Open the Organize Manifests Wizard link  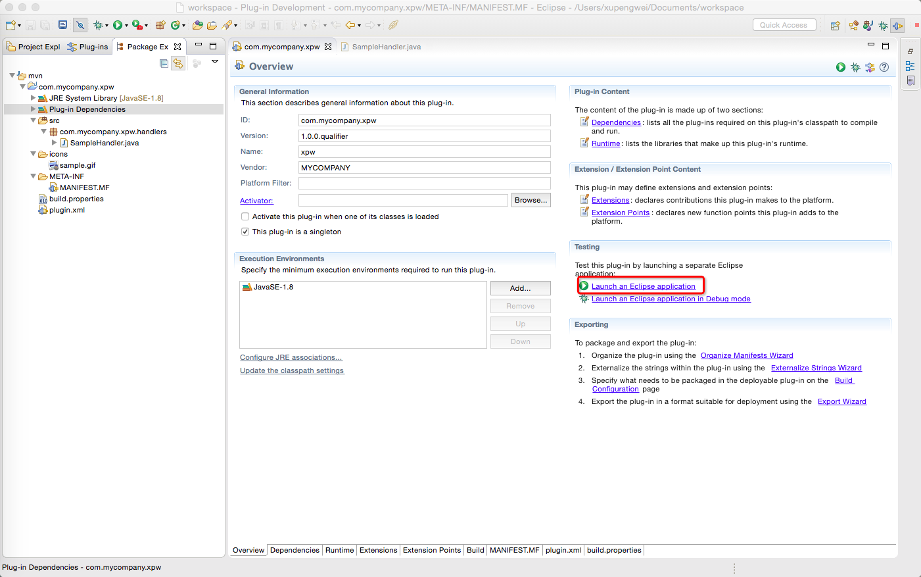point(747,355)
